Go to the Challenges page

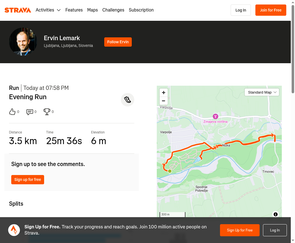pyautogui.click(x=113, y=10)
